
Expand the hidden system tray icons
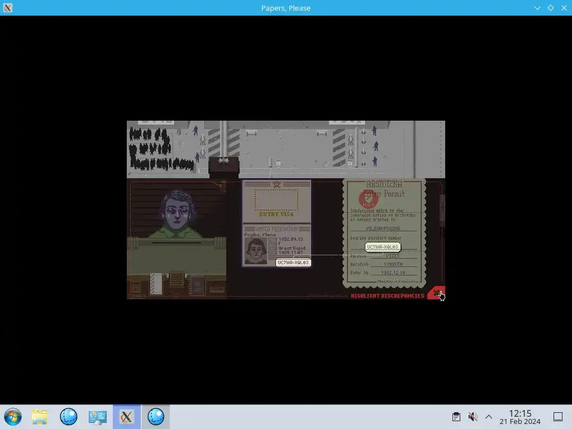point(489,417)
